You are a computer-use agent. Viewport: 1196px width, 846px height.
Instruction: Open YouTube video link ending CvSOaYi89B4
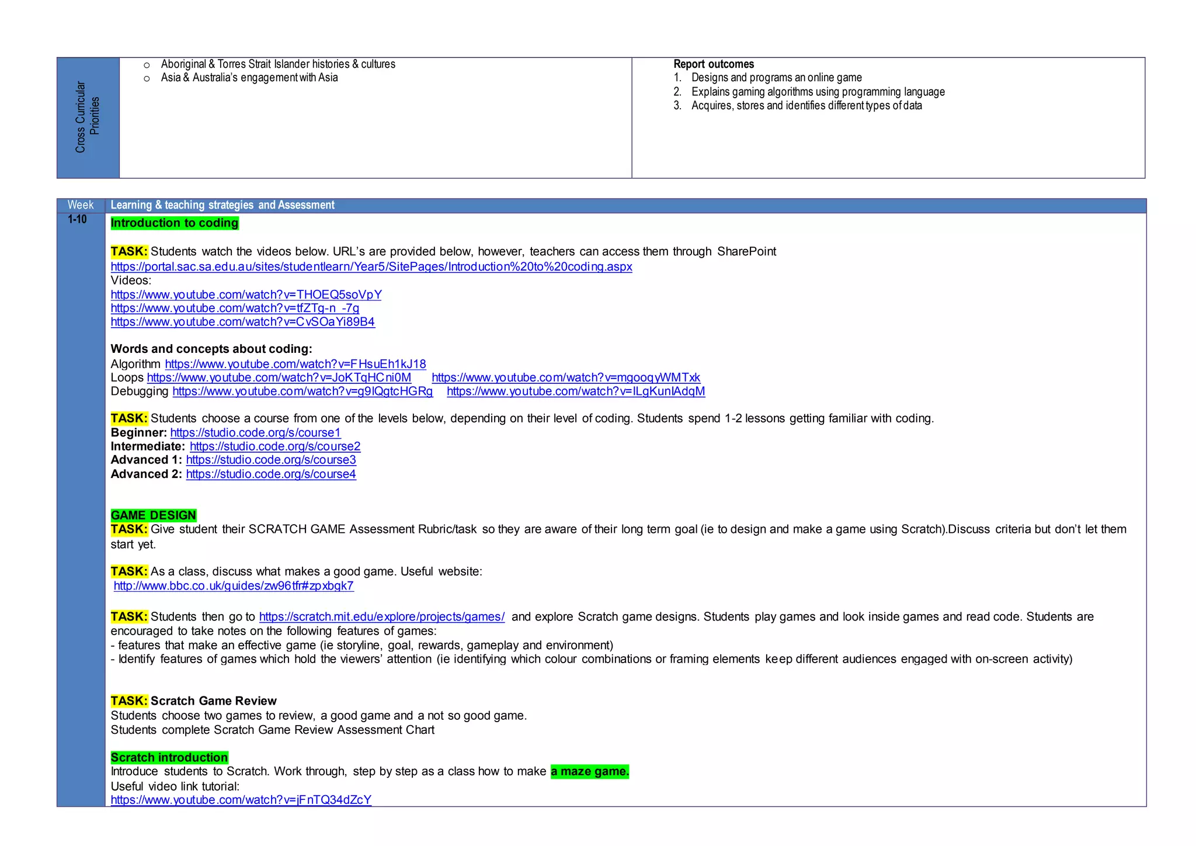tap(243, 322)
